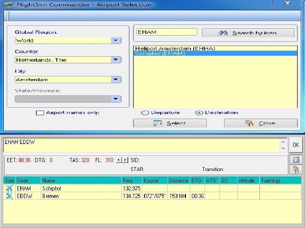Click the DTG value 0
This screenshot has width=305, height=228.
pos(51,160)
